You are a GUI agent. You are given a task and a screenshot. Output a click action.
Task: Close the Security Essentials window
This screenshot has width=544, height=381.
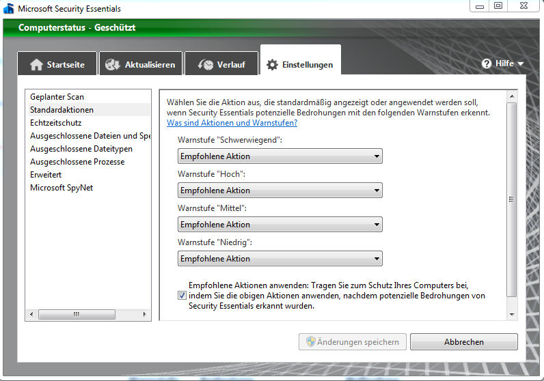click(524, 6)
